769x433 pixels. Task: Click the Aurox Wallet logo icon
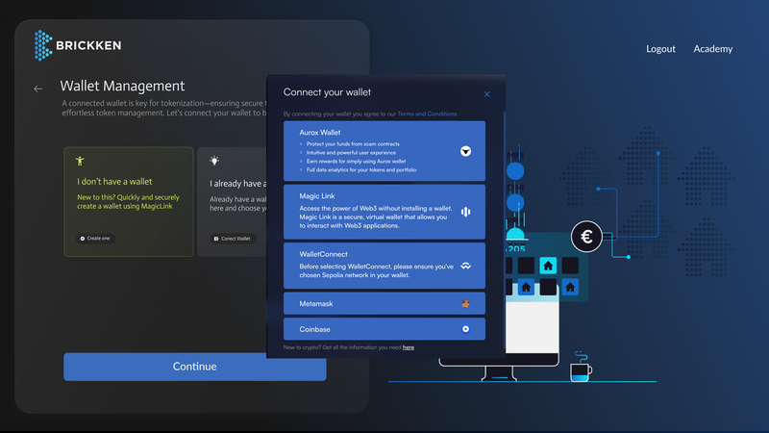(465, 151)
